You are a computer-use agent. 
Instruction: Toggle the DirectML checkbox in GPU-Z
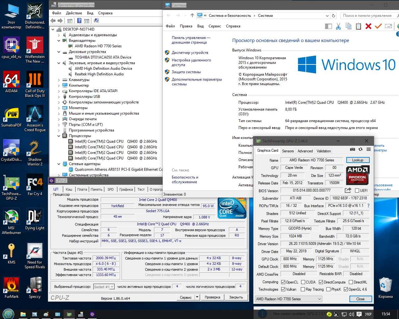351,282
